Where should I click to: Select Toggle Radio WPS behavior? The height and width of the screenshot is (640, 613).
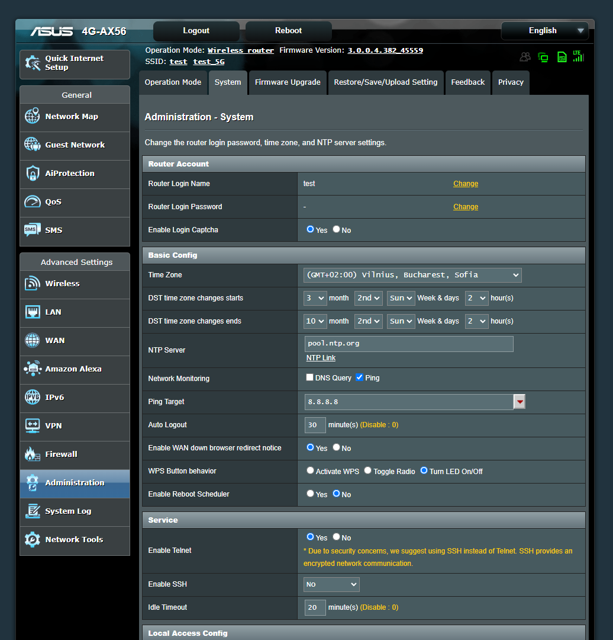click(367, 471)
